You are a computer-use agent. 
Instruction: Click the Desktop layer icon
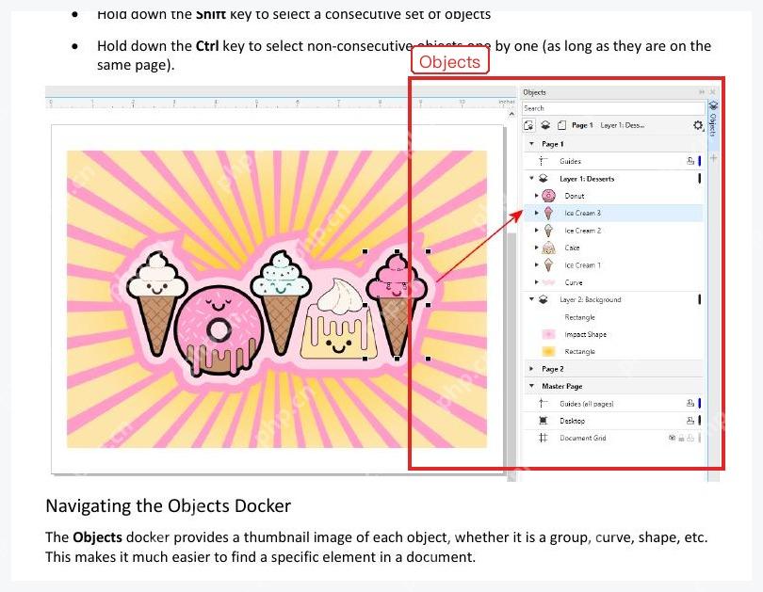pyautogui.click(x=544, y=421)
